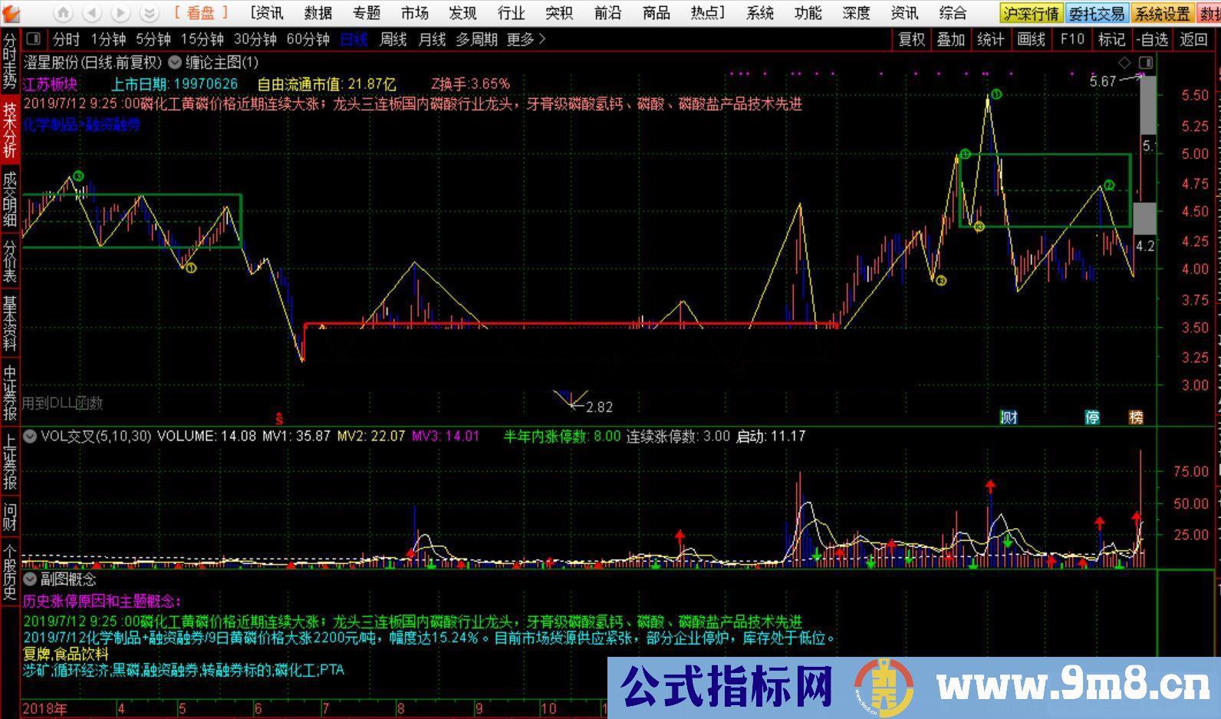Open the 看盘 menu
This screenshot has height=719, width=1221.
point(201,13)
